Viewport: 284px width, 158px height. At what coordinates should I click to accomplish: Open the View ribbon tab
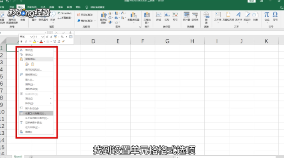coord(69,7)
